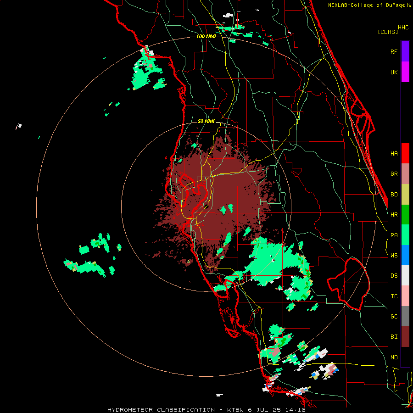Select the BD yellow legend color block
Screen dimensions: 413x413
[405, 195]
